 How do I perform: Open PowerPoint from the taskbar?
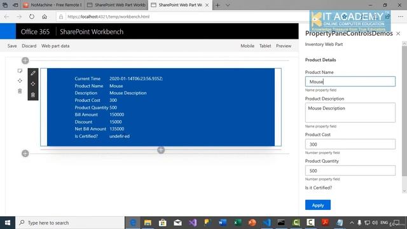tap(252, 223)
